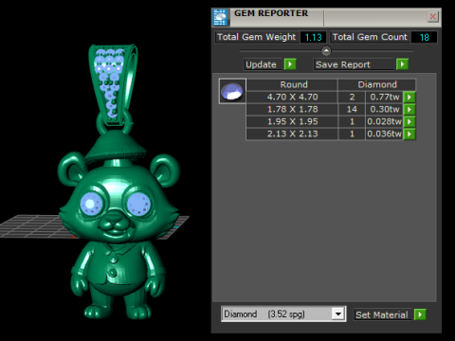This screenshot has width=455, height=341.
Task: Click green arrow for 0.30tw row
Action: tap(409, 109)
